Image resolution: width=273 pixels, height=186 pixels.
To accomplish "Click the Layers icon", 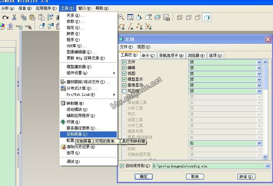I will [x=158, y=17].
